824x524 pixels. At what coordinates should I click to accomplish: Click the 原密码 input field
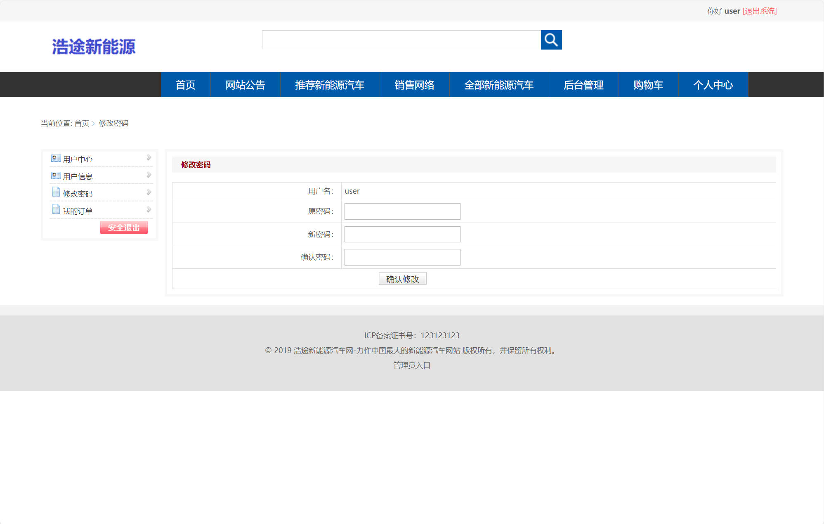pyautogui.click(x=401, y=211)
